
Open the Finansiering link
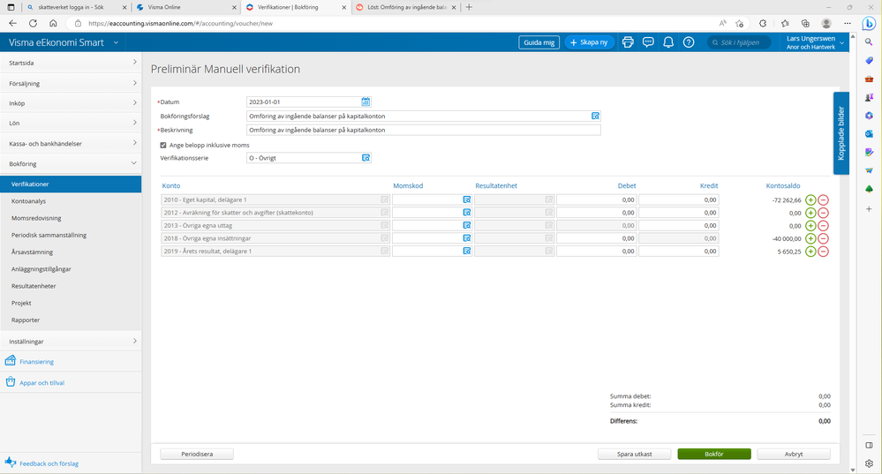(x=36, y=362)
